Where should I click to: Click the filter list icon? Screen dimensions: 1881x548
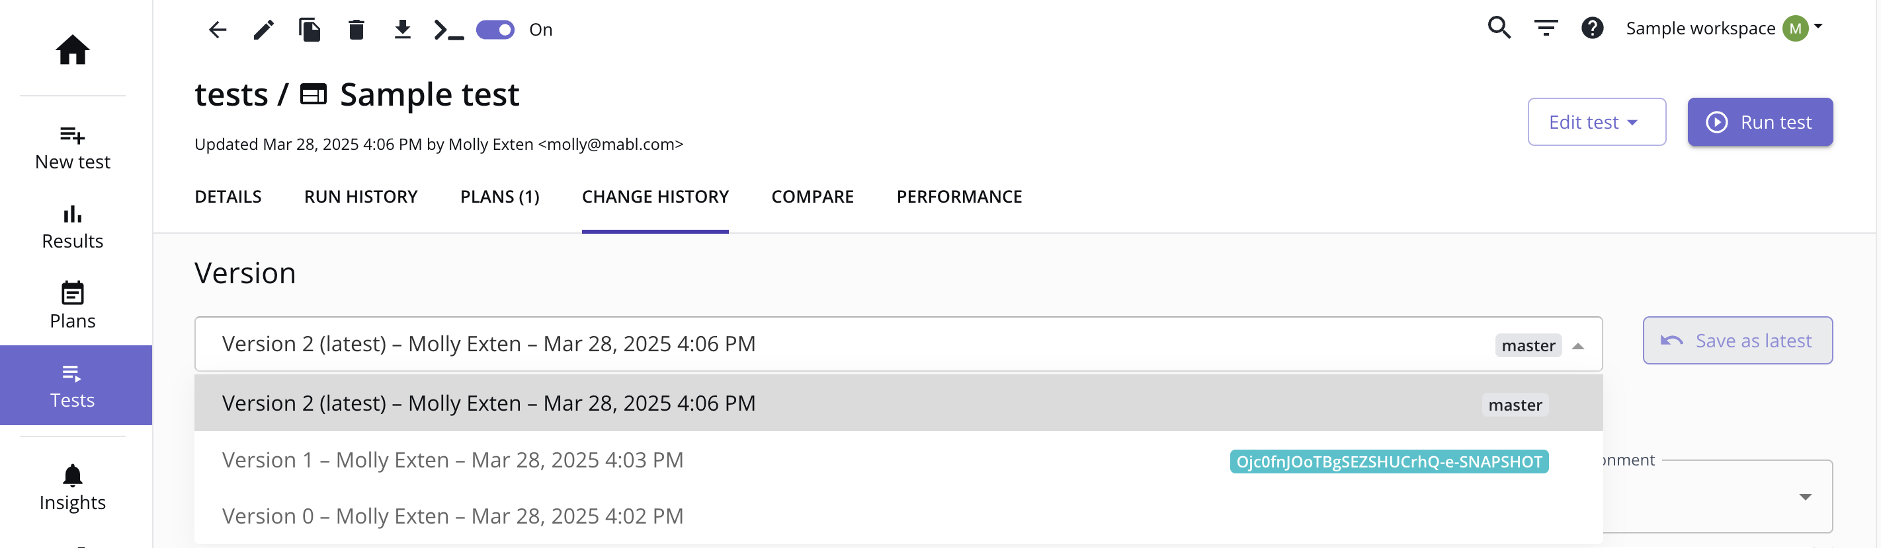tap(1546, 28)
